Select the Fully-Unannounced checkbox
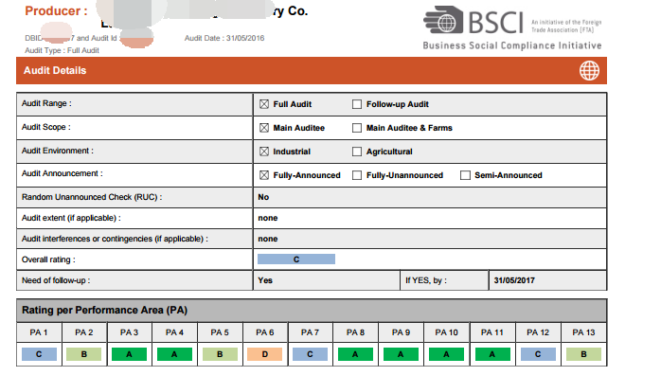The image size is (661, 376). 357,175
